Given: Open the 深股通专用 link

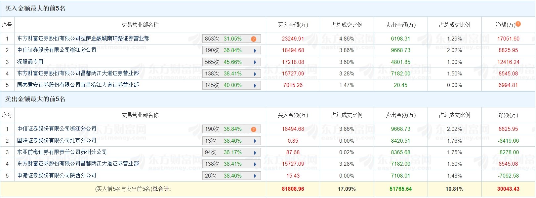Looking at the screenshot, I should coord(30,62).
